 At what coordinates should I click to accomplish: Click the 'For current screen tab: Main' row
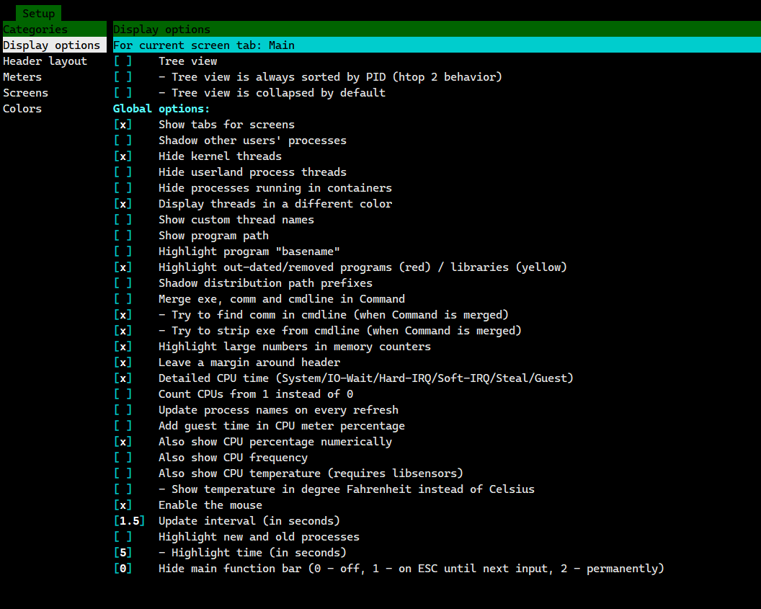(437, 45)
